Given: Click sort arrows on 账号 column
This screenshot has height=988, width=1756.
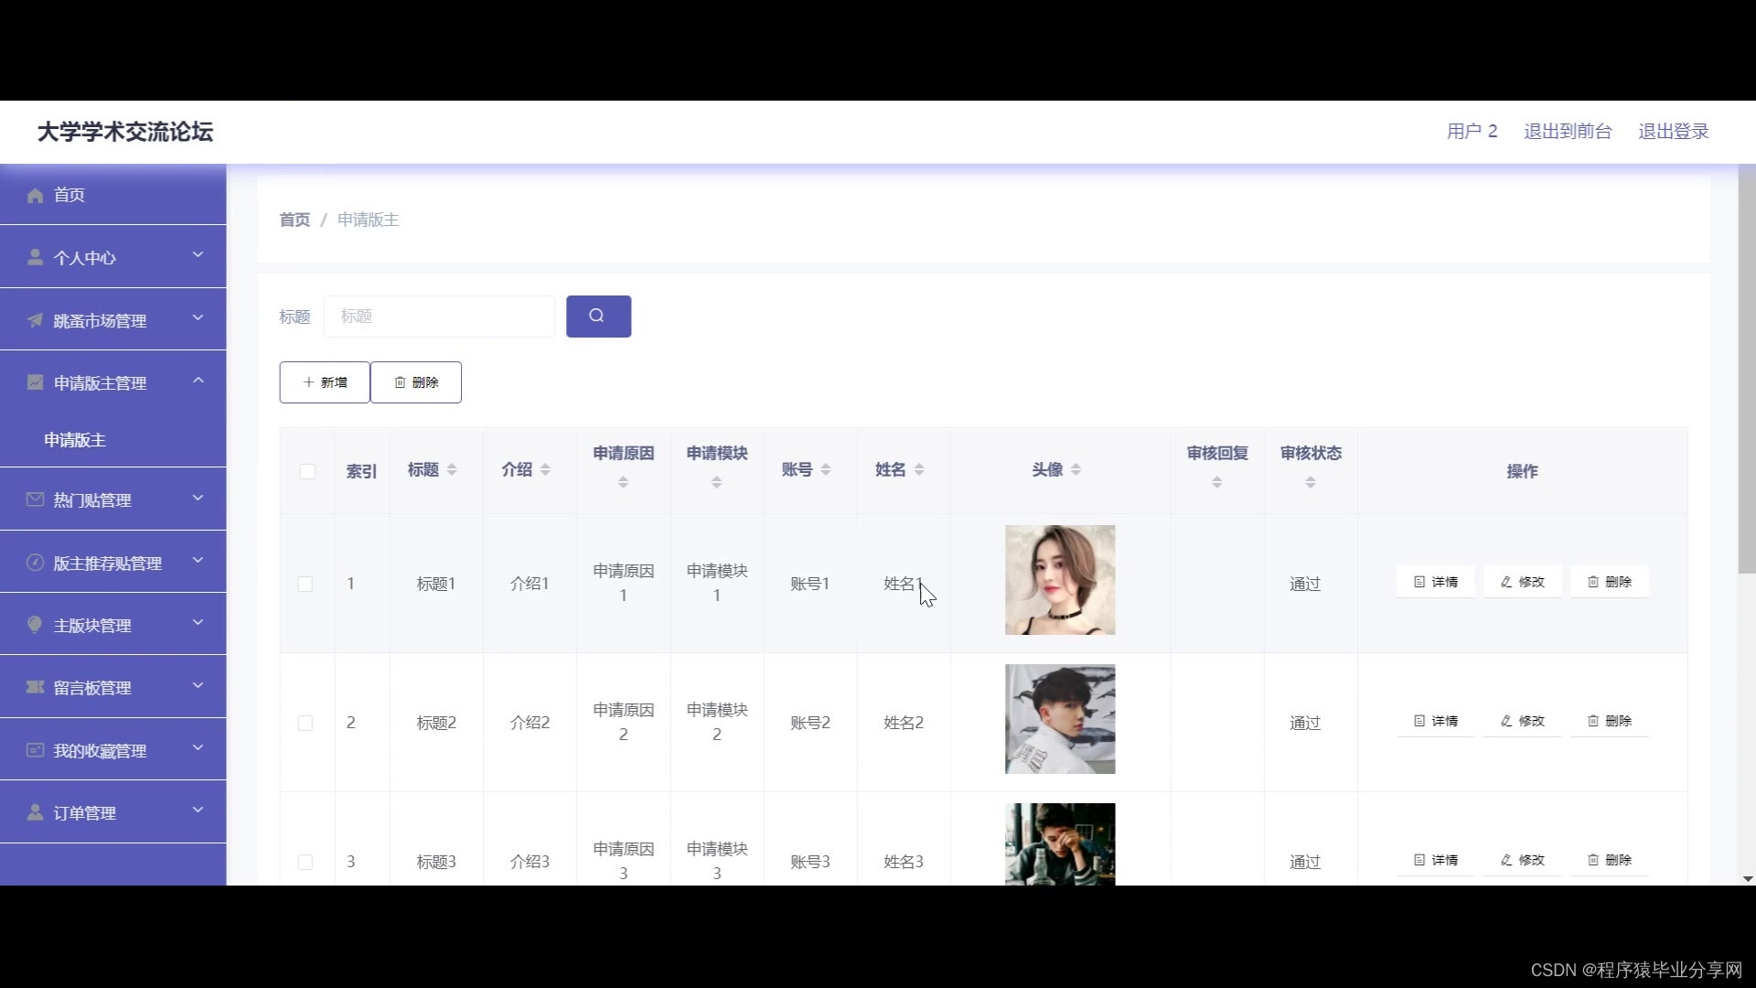Looking at the screenshot, I should point(826,470).
